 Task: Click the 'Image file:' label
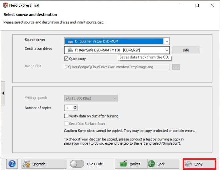pos(33,66)
